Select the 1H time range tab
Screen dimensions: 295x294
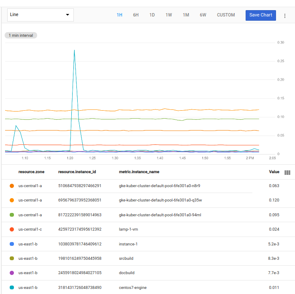pos(119,15)
